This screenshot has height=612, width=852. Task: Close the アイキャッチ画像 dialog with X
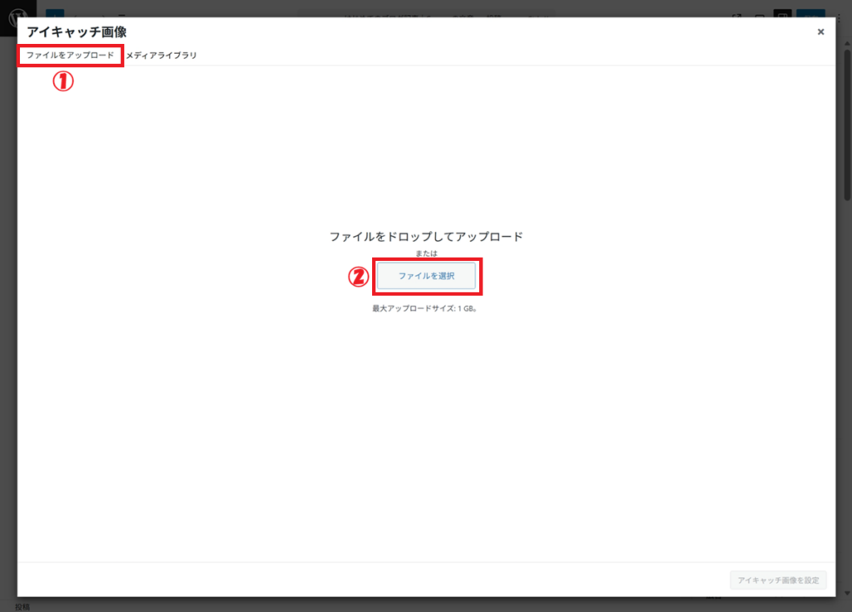pos(820,32)
